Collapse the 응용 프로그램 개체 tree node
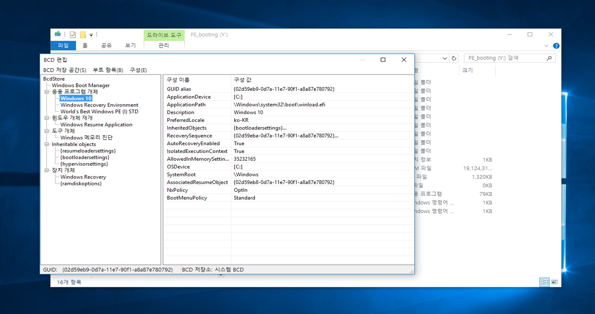 point(47,92)
